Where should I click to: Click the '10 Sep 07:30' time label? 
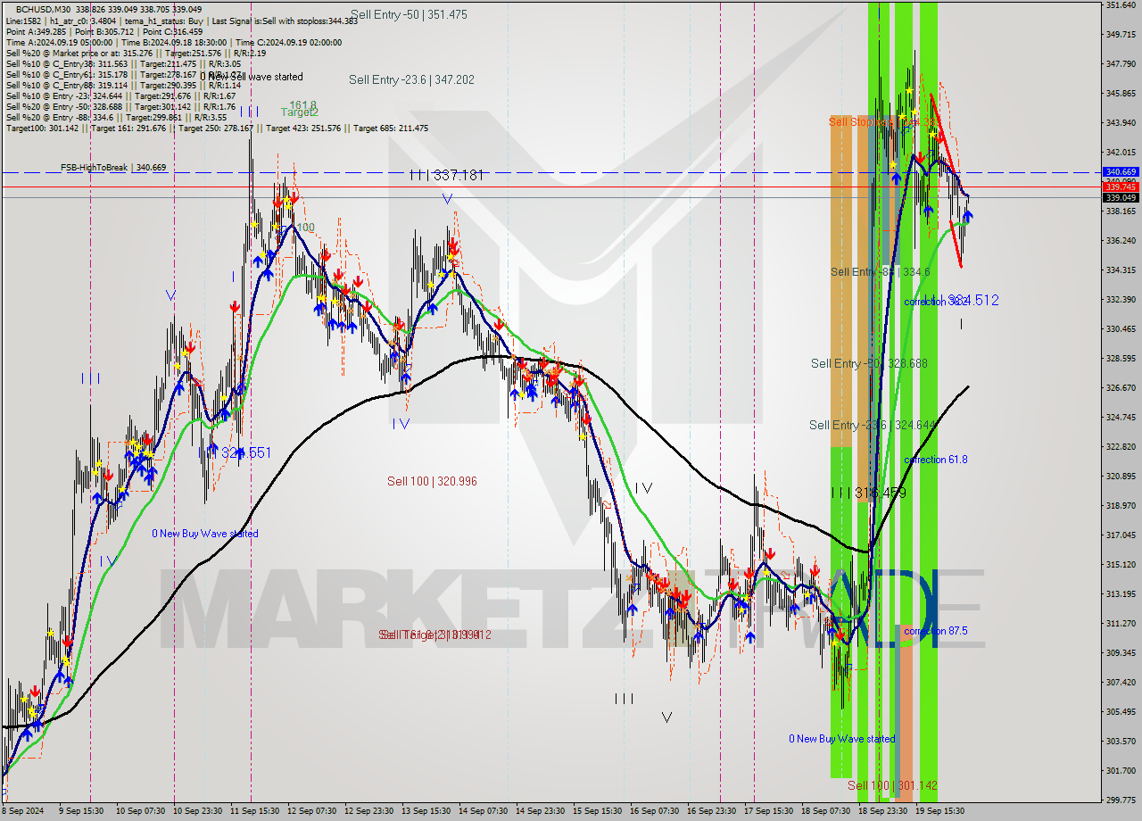coord(138,811)
